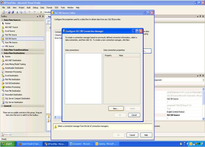Select the Excel Source toolbox item
Viewport: 205px width, 147px height.
click(x=10, y=31)
